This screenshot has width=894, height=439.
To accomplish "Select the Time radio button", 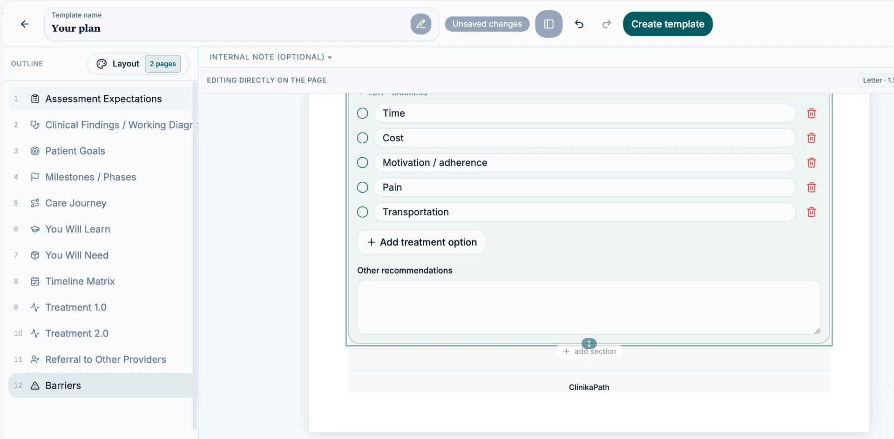I will point(363,113).
